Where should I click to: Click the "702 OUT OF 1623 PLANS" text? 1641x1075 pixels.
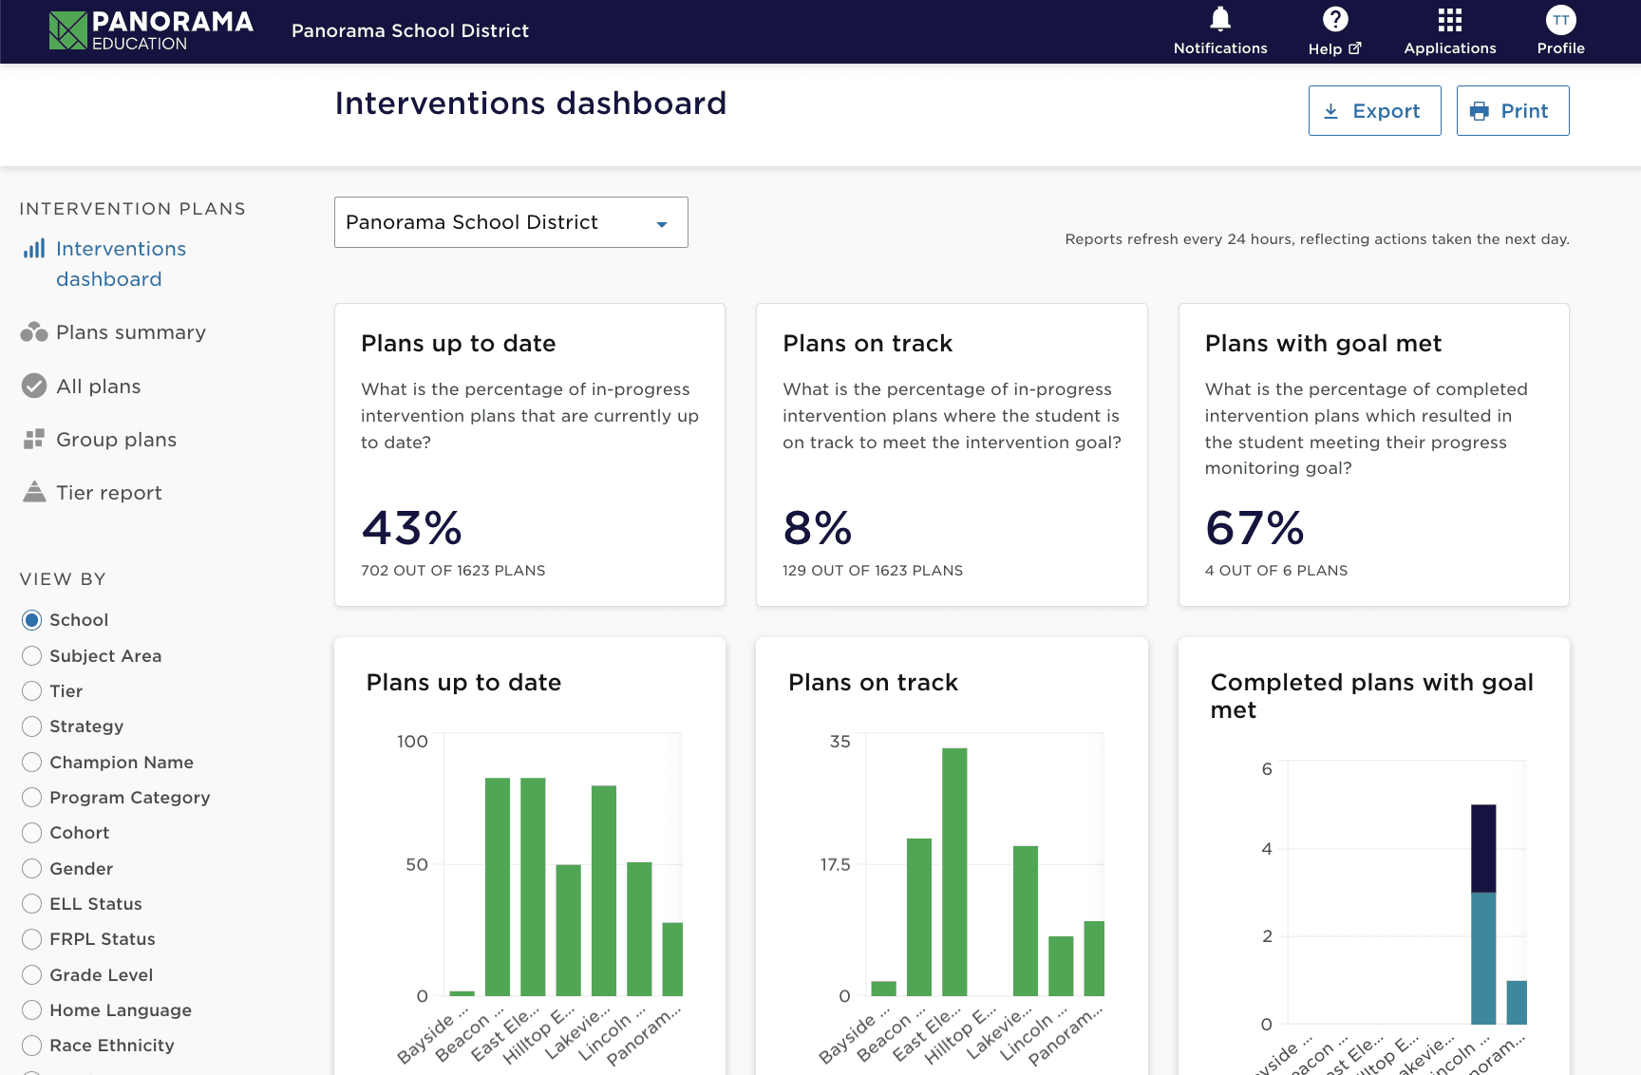[453, 571]
